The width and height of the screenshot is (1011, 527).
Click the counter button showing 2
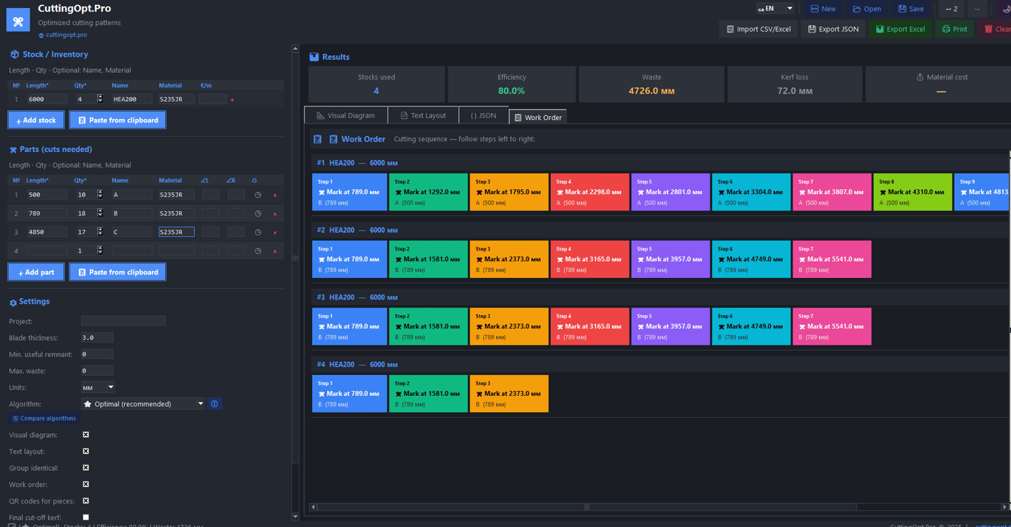pyautogui.click(x=952, y=9)
